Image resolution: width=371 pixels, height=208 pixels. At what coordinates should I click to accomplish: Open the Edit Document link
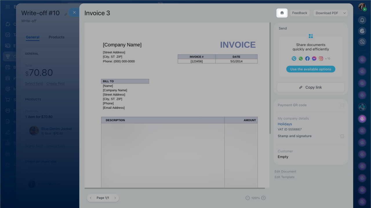click(x=285, y=172)
